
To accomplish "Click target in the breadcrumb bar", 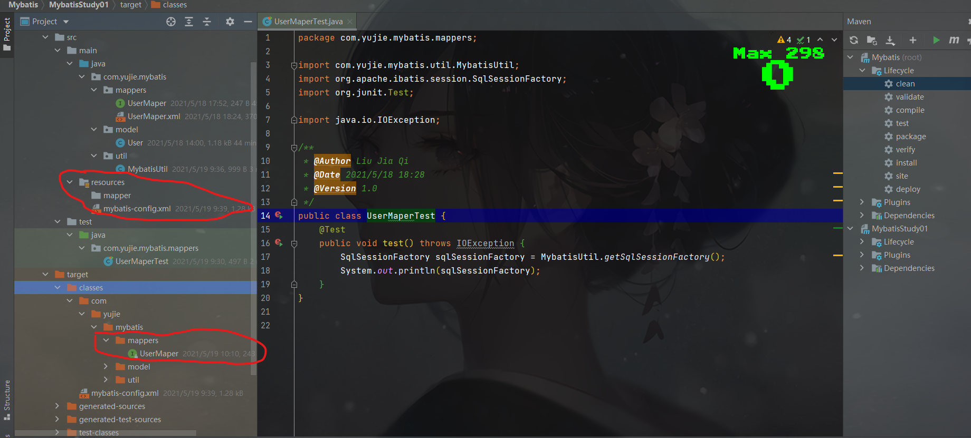I will tap(131, 5).
